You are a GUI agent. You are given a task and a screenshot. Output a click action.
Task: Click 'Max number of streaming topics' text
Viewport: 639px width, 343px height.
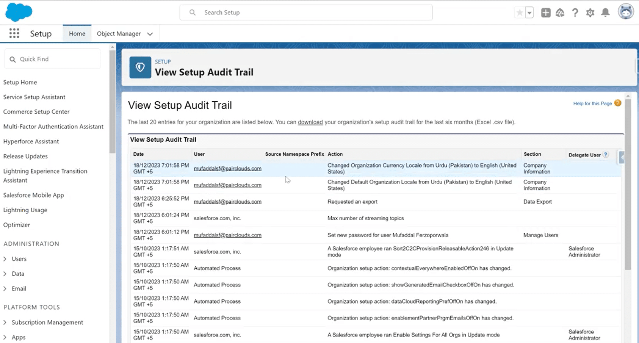366,218
